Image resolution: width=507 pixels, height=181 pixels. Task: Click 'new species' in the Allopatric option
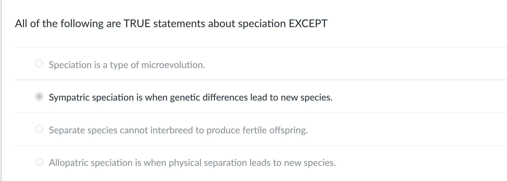[x=309, y=163]
